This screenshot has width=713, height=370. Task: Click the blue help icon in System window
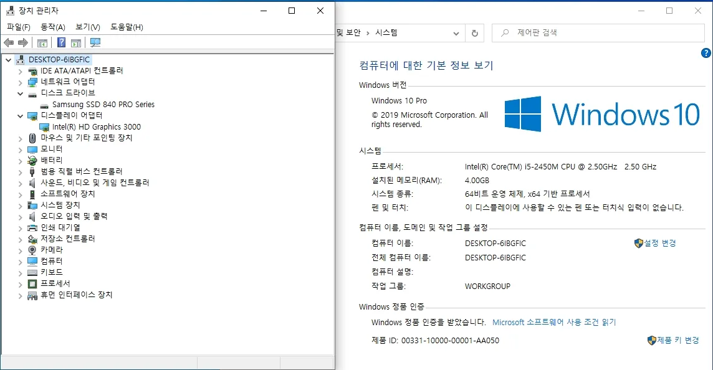[x=706, y=53]
